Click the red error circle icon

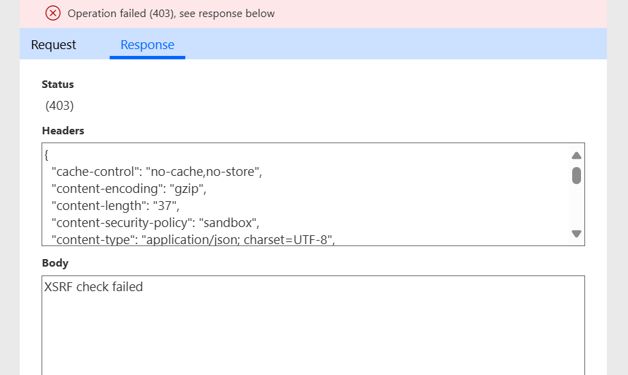click(x=53, y=13)
